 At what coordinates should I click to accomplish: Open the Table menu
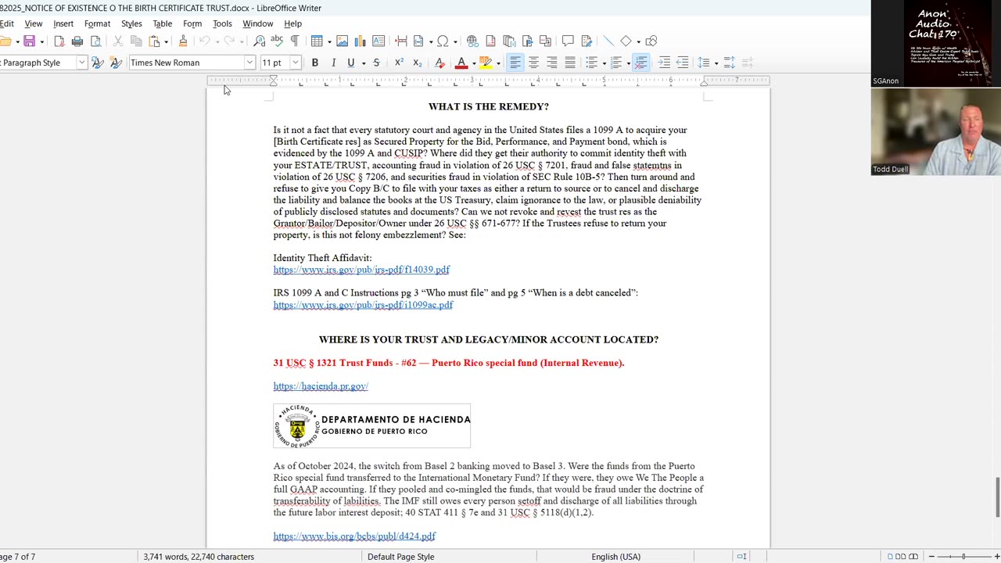pyautogui.click(x=163, y=23)
